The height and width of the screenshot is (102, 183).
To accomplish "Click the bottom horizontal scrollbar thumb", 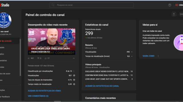I will (x=57, y=101).
